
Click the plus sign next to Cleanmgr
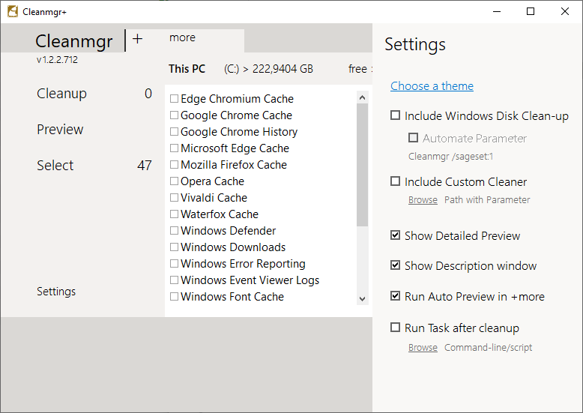pos(137,39)
